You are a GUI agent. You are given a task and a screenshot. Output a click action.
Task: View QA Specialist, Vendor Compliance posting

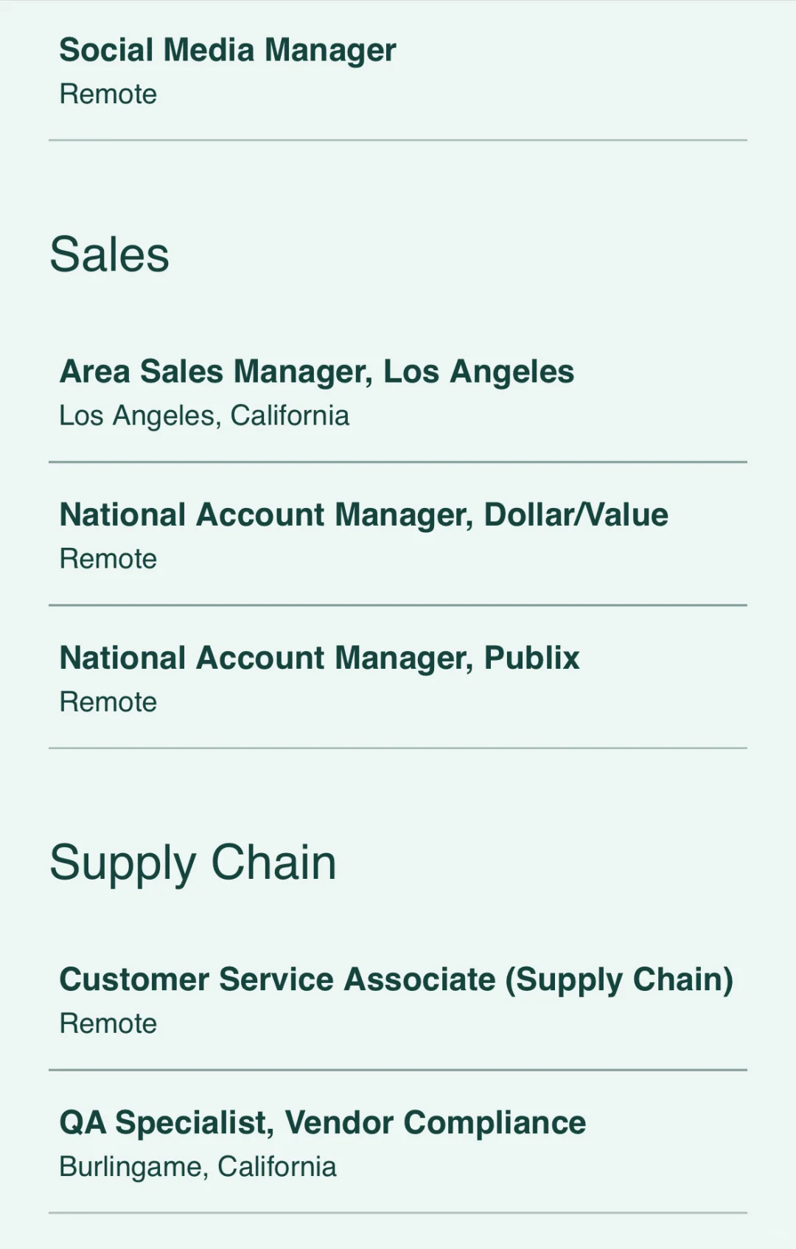(x=323, y=1123)
